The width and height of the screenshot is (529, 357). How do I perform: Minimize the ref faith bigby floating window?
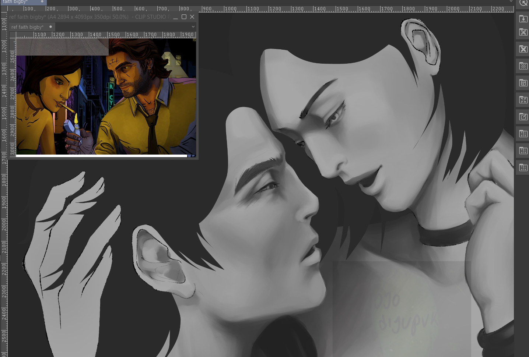175,17
